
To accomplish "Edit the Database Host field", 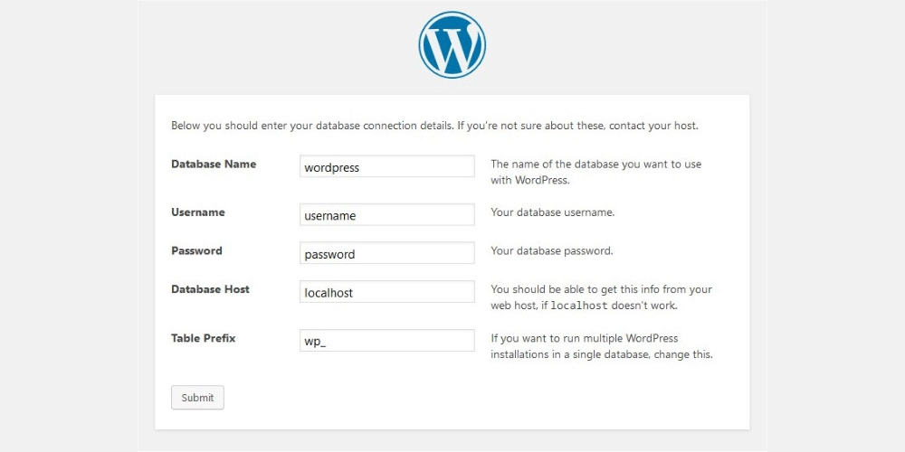I will pos(386,292).
